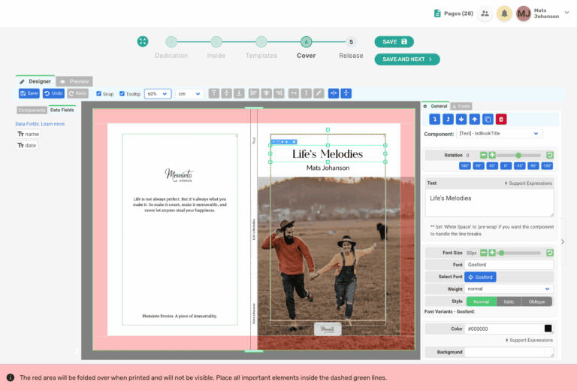
Task: Open the font Weight dropdown
Action: pyautogui.click(x=509, y=289)
